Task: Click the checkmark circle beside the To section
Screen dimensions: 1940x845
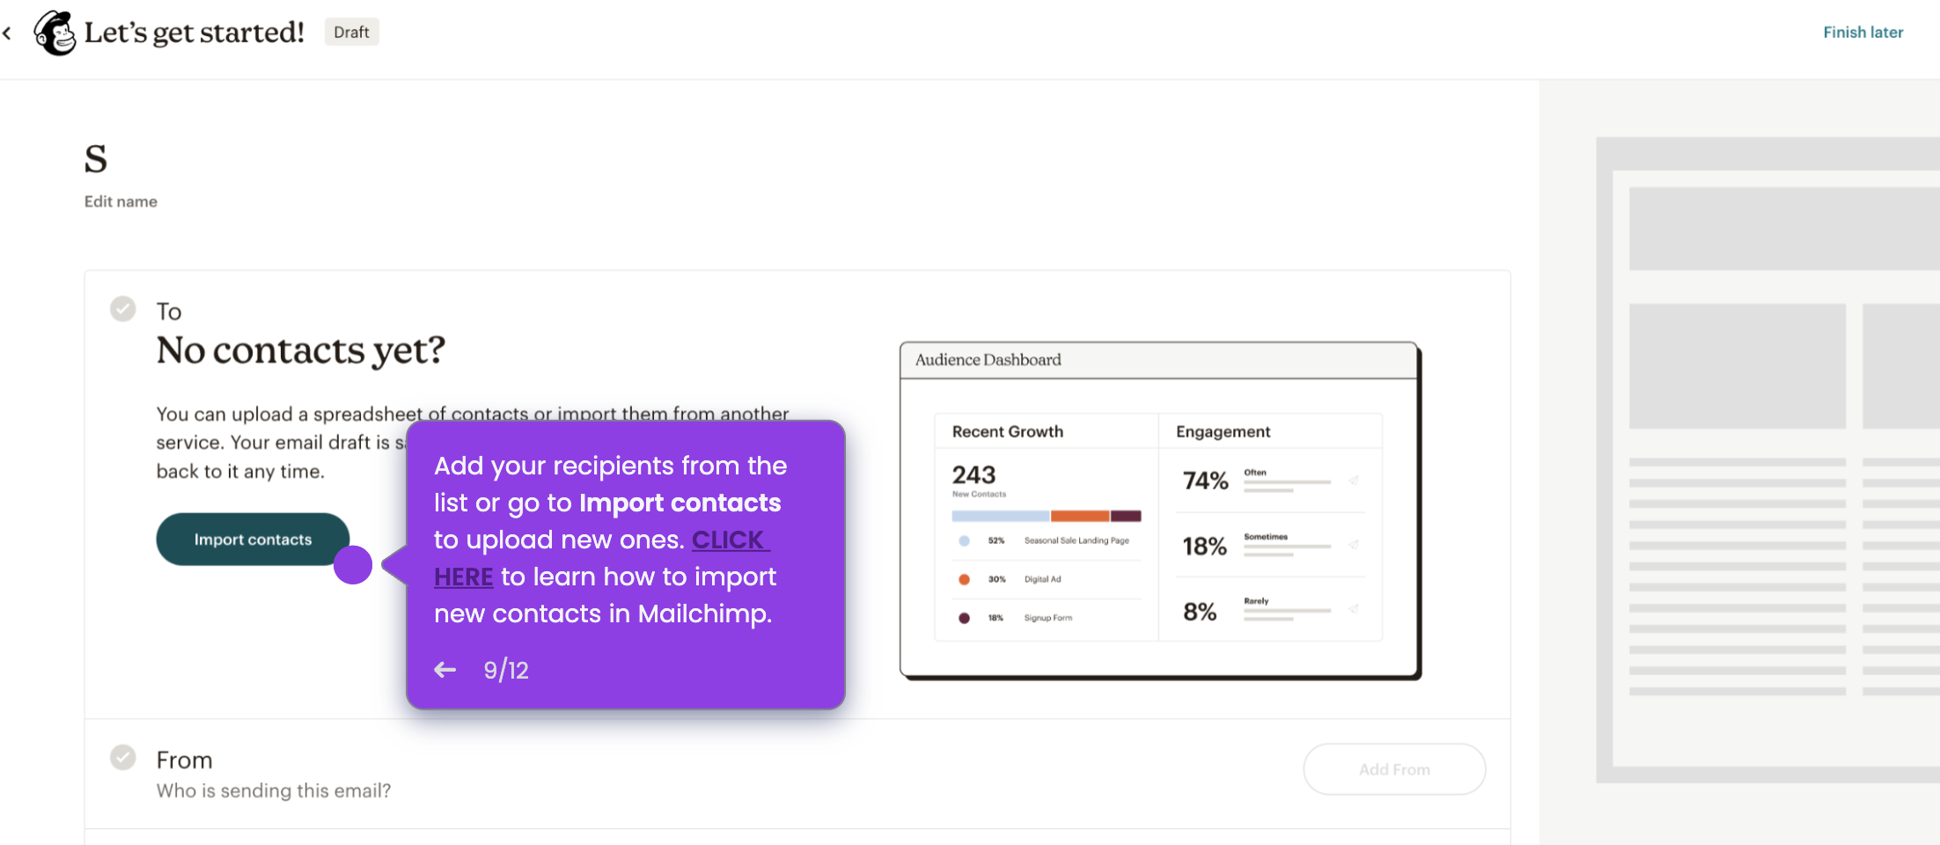Action: pos(123,309)
